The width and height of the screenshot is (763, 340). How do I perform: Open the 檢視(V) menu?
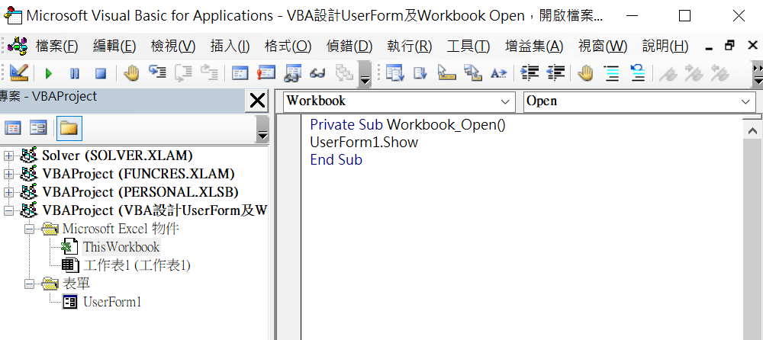click(173, 47)
